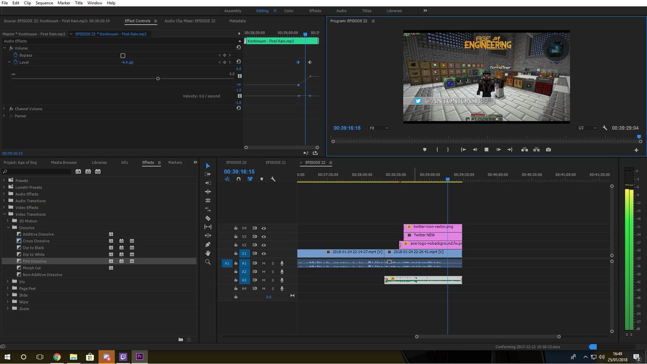
Task: Toggle visibility of the V1 track eye icon
Action: pos(264,254)
